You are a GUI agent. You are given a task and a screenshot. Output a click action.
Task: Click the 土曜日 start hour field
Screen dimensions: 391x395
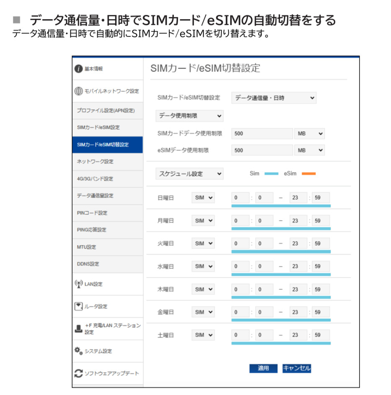click(241, 335)
